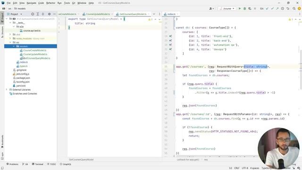Open Project panel settings gear
The image size is (302, 170).
(x=49, y=14)
